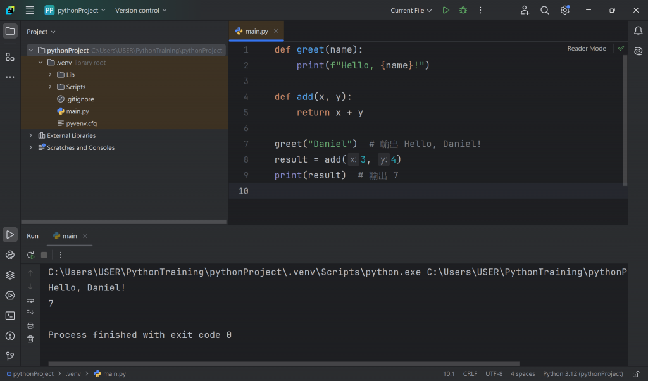Viewport: 648px width, 381px height.
Task: Open Search Everywhere magnifier icon
Action: 545,10
